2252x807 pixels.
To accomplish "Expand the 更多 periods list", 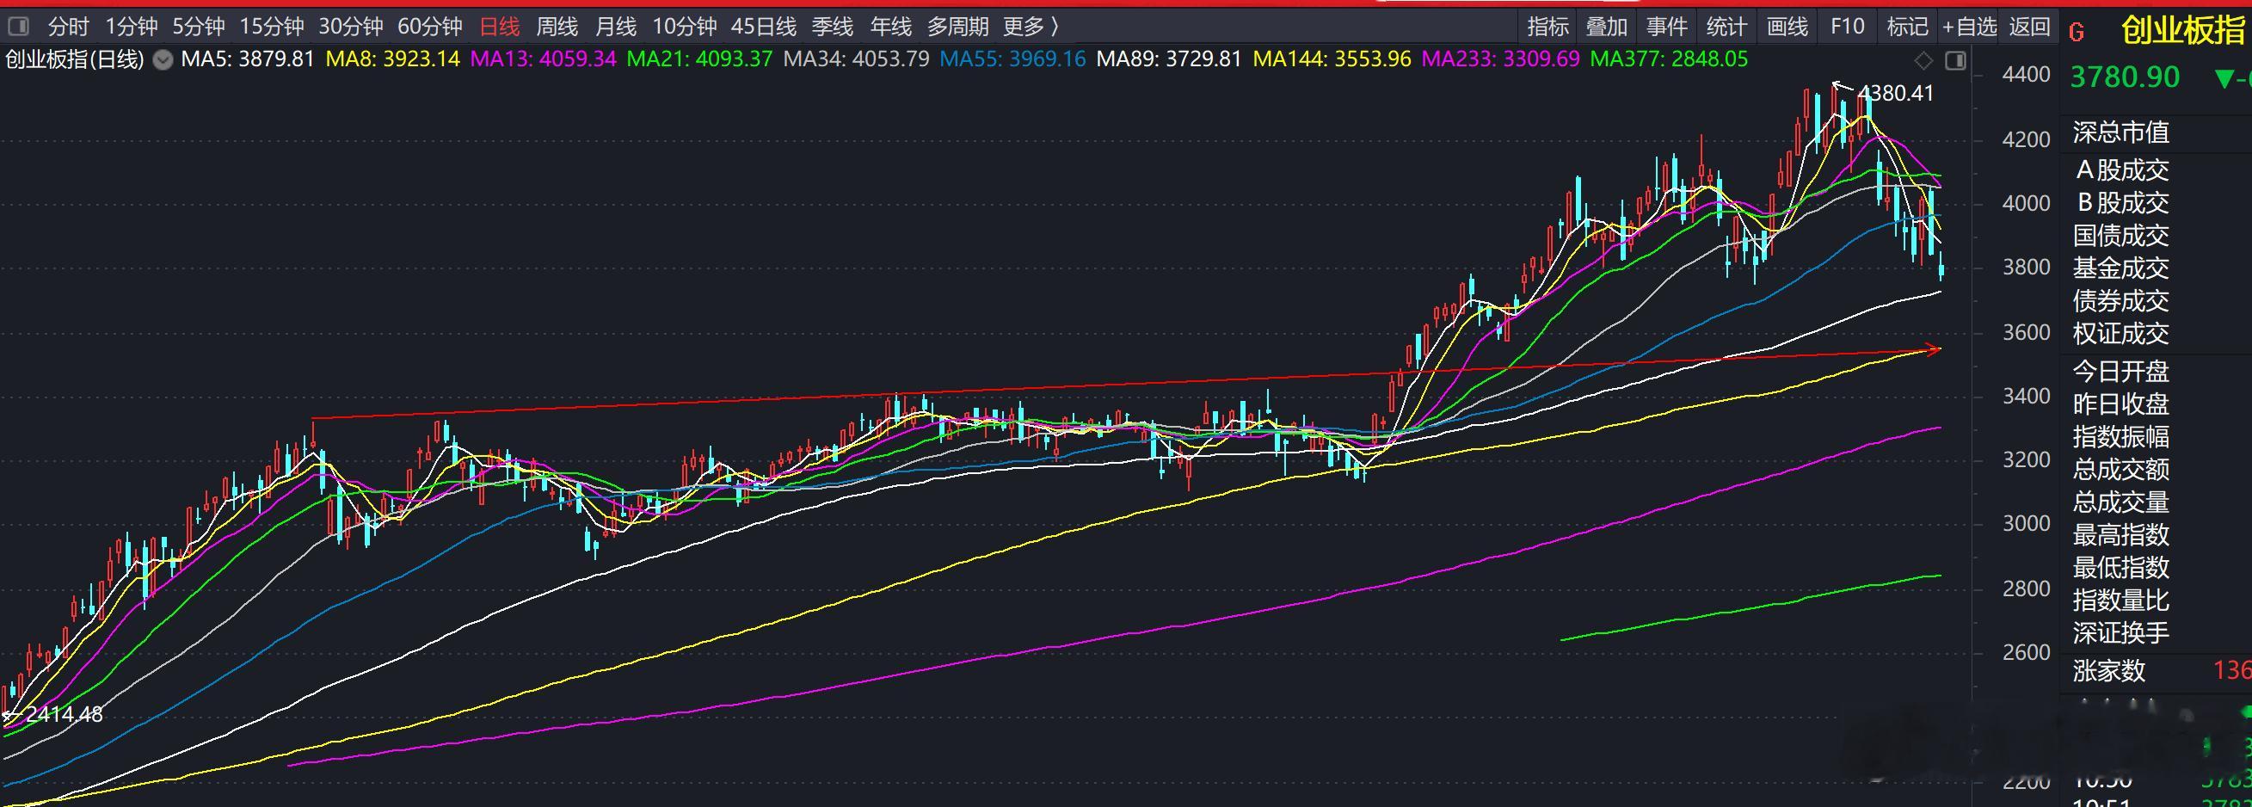I will point(1031,28).
